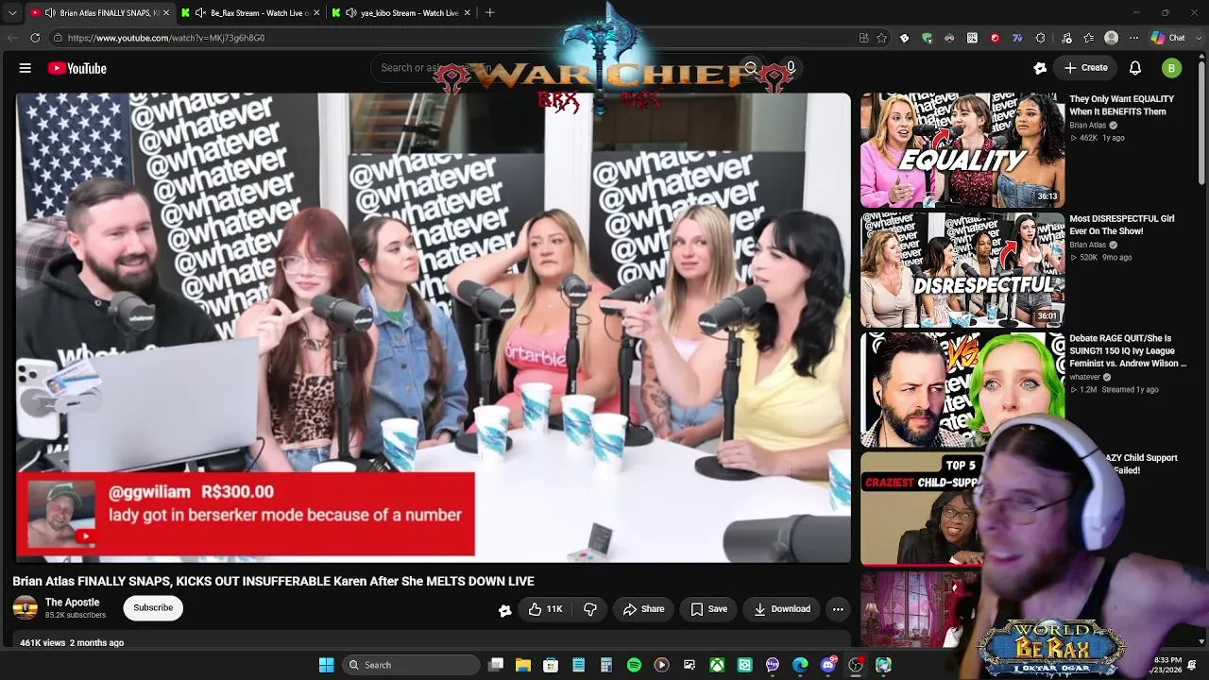Viewport: 1209px width, 680px height.
Task: Go back with the browser back arrow
Action: click(12, 38)
